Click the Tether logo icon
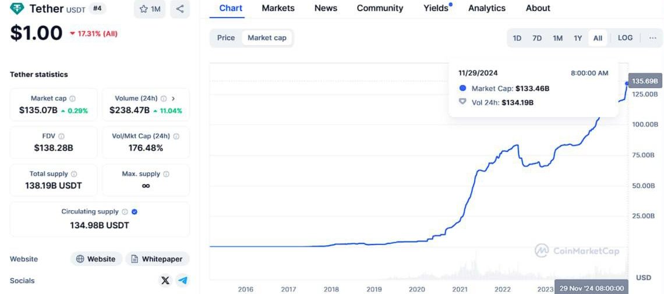The width and height of the screenshot is (664, 294). pyautogui.click(x=17, y=9)
